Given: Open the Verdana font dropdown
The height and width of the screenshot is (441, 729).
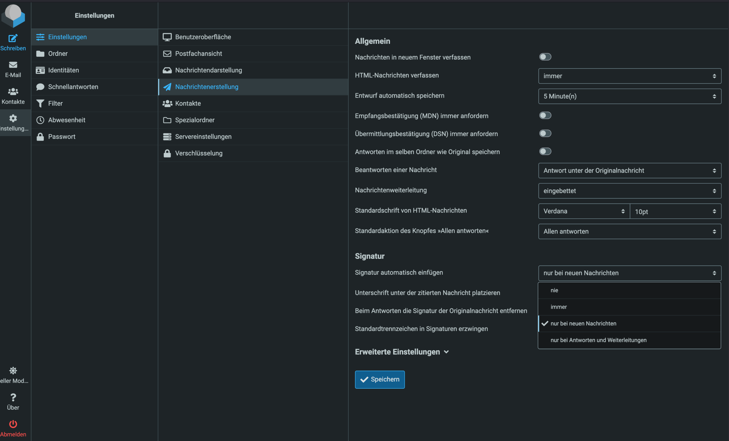Looking at the screenshot, I should 583,211.
